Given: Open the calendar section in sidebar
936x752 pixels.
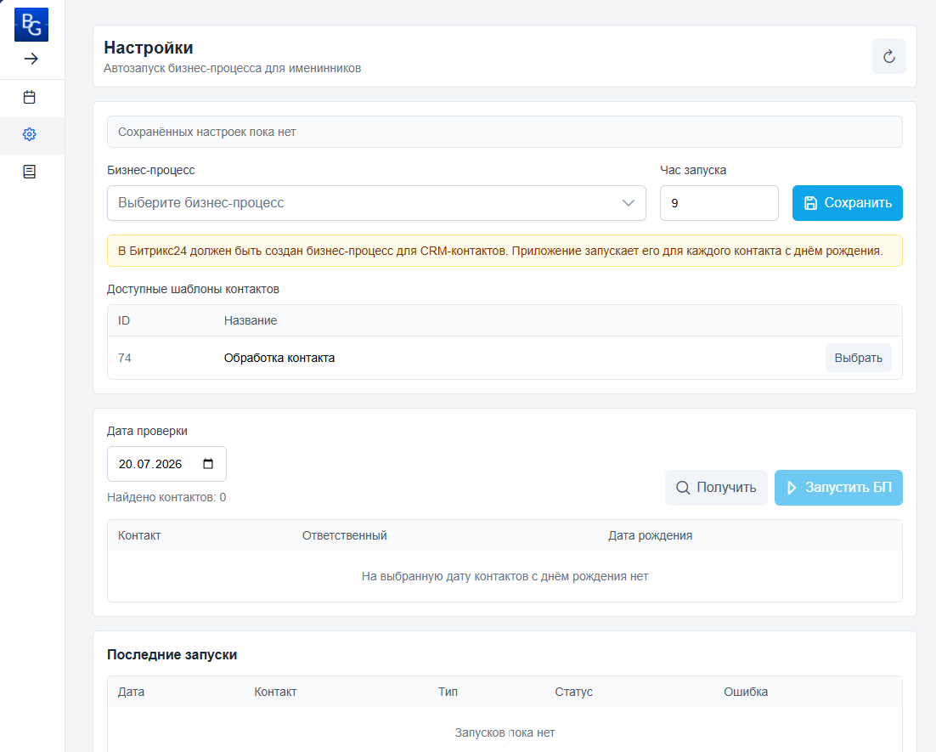Looking at the screenshot, I should (x=29, y=98).
